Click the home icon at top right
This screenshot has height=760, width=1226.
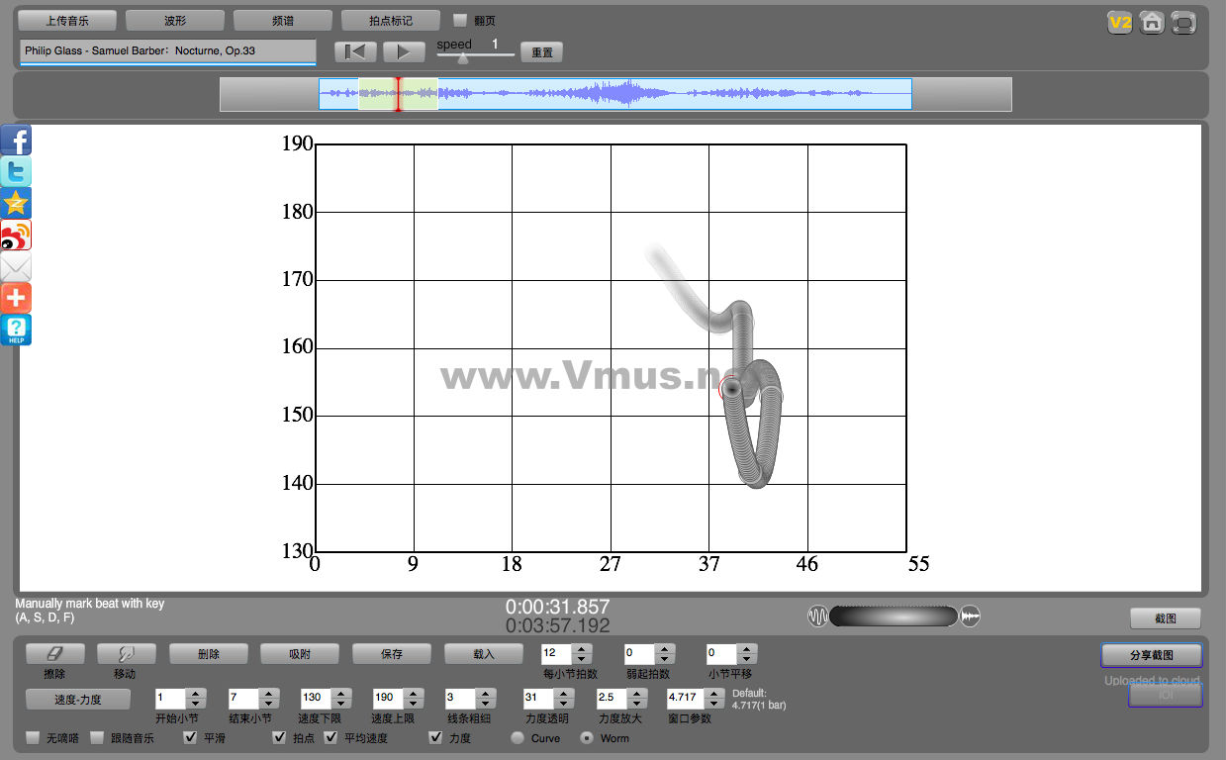tap(1151, 23)
